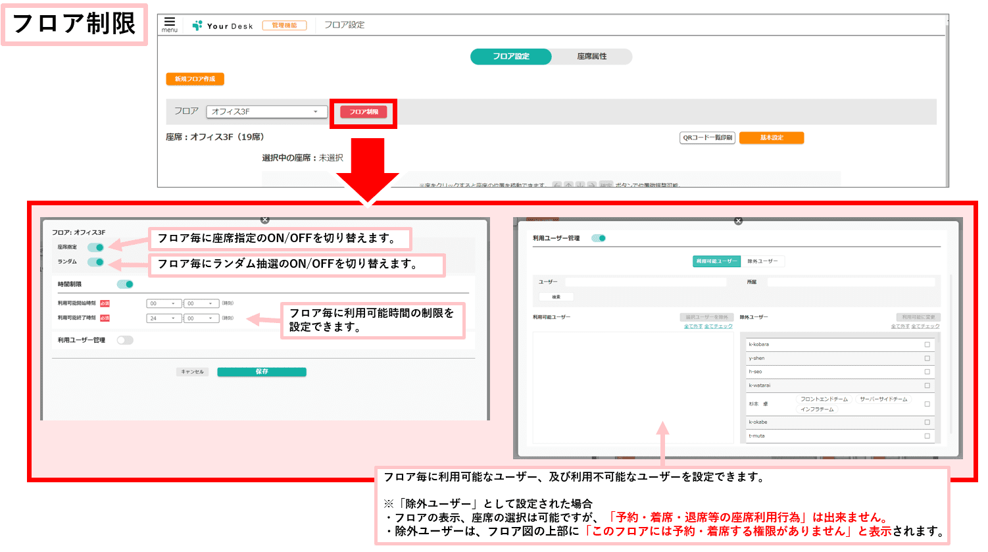Viewport: 988px width, 552px height.
Task: Enable 利用ユーザー管理 switch in left dialog
Action: pyautogui.click(x=125, y=340)
